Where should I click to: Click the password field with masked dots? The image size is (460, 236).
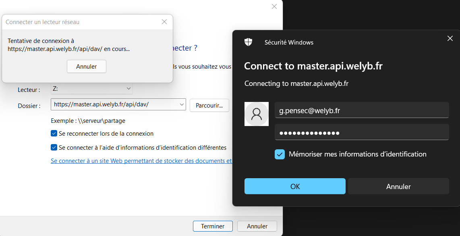click(x=362, y=132)
